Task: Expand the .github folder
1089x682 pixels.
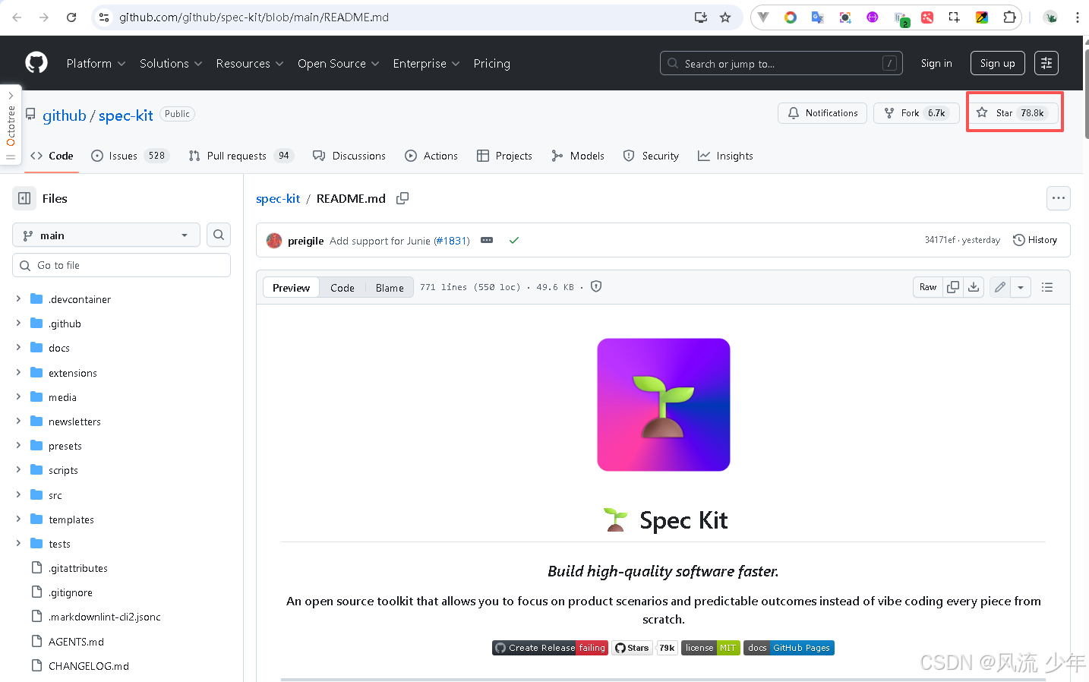Action: tap(18, 323)
